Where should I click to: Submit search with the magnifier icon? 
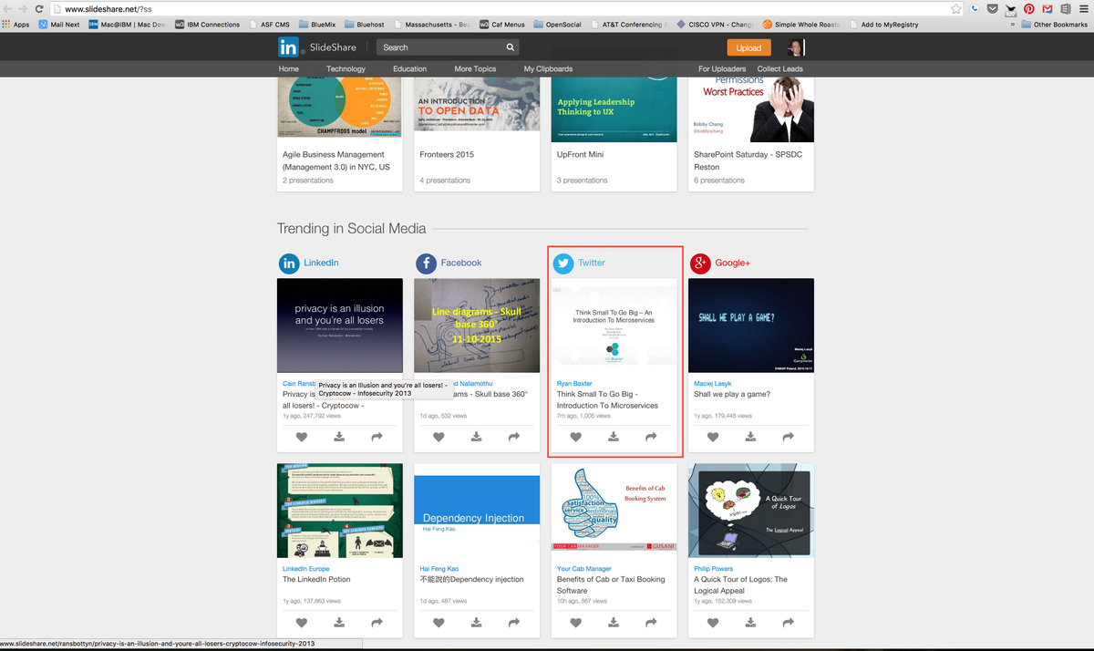pyautogui.click(x=511, y=47)
